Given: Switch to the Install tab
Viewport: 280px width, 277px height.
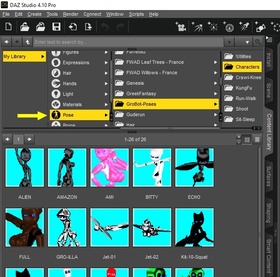Looking at the screenshot, I should (269, 59).
